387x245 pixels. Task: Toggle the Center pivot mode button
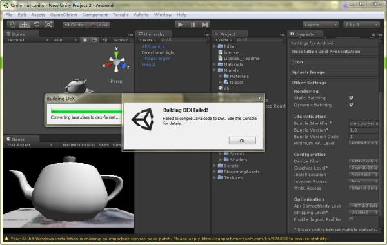(75, 25)
